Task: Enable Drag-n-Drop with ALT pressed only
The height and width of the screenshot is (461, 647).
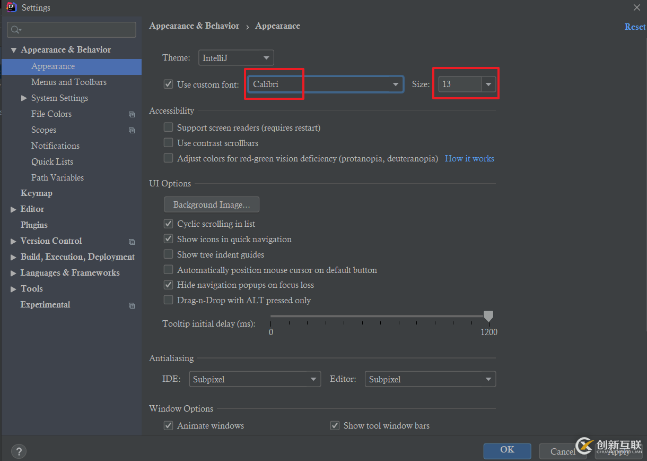Action: pos(169,300)
